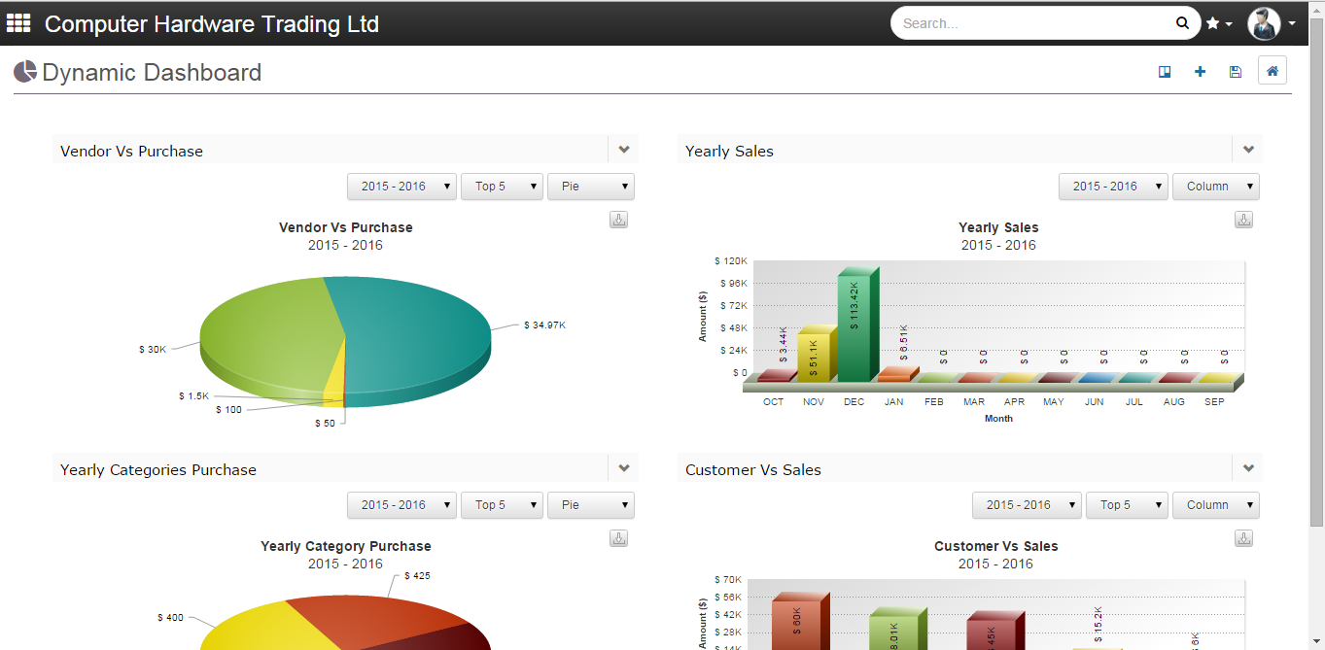Click the $ 34.97K pie label
1325x650 pixels.
point(544,325)
